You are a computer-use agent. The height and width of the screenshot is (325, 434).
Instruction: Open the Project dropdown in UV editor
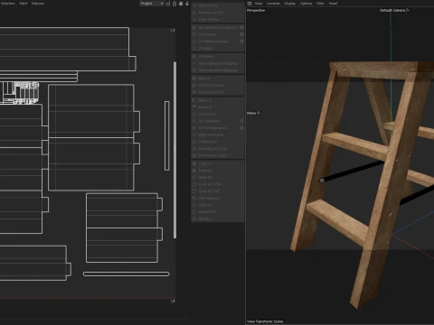click(152, 4)
